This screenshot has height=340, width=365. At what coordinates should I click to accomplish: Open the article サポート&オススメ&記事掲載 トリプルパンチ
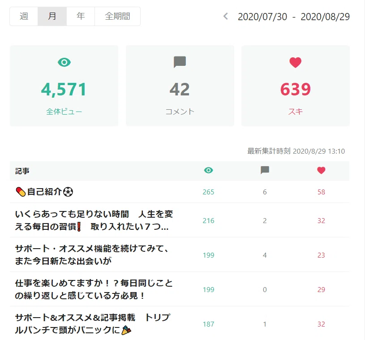(93, 324)
